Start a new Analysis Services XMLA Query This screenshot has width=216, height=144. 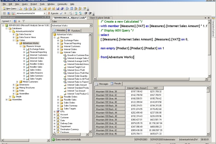[x=34, y=9]
